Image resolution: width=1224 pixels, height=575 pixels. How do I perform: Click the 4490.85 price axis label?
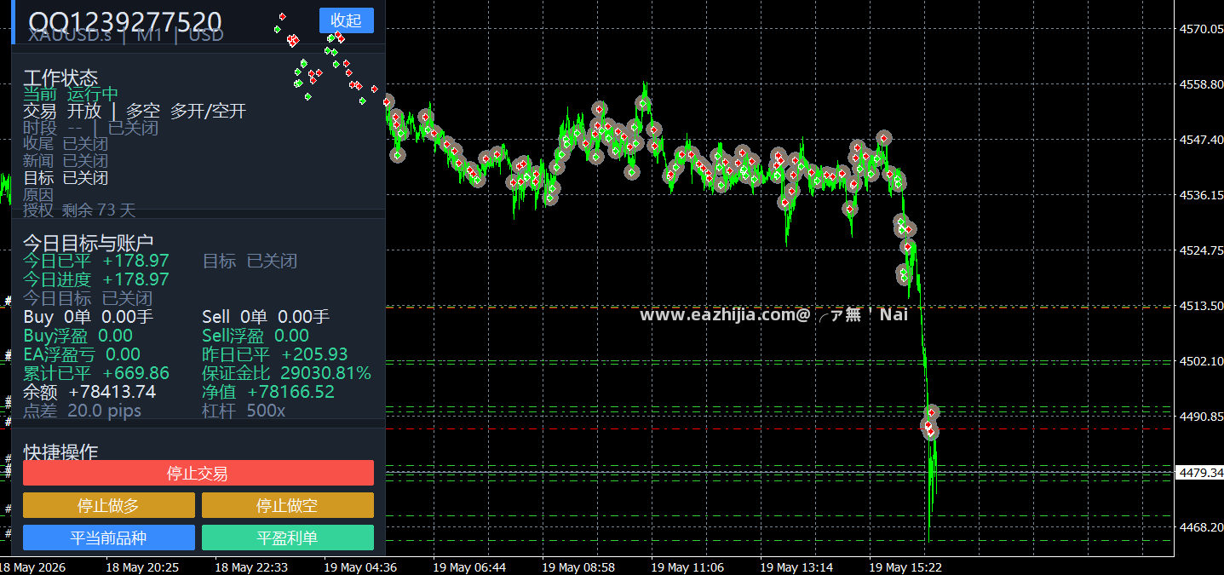tap(1201, 417)
